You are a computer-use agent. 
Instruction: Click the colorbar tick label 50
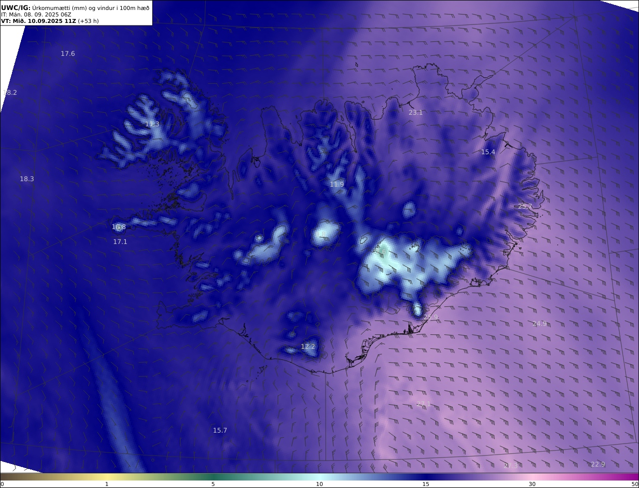[635, 484]
